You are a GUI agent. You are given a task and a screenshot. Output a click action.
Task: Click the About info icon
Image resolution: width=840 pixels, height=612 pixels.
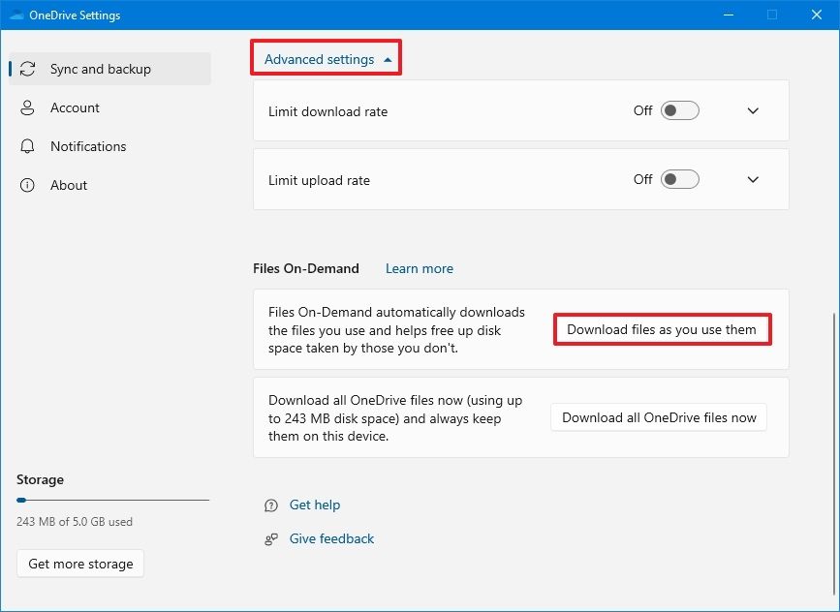tap(28, 185)
